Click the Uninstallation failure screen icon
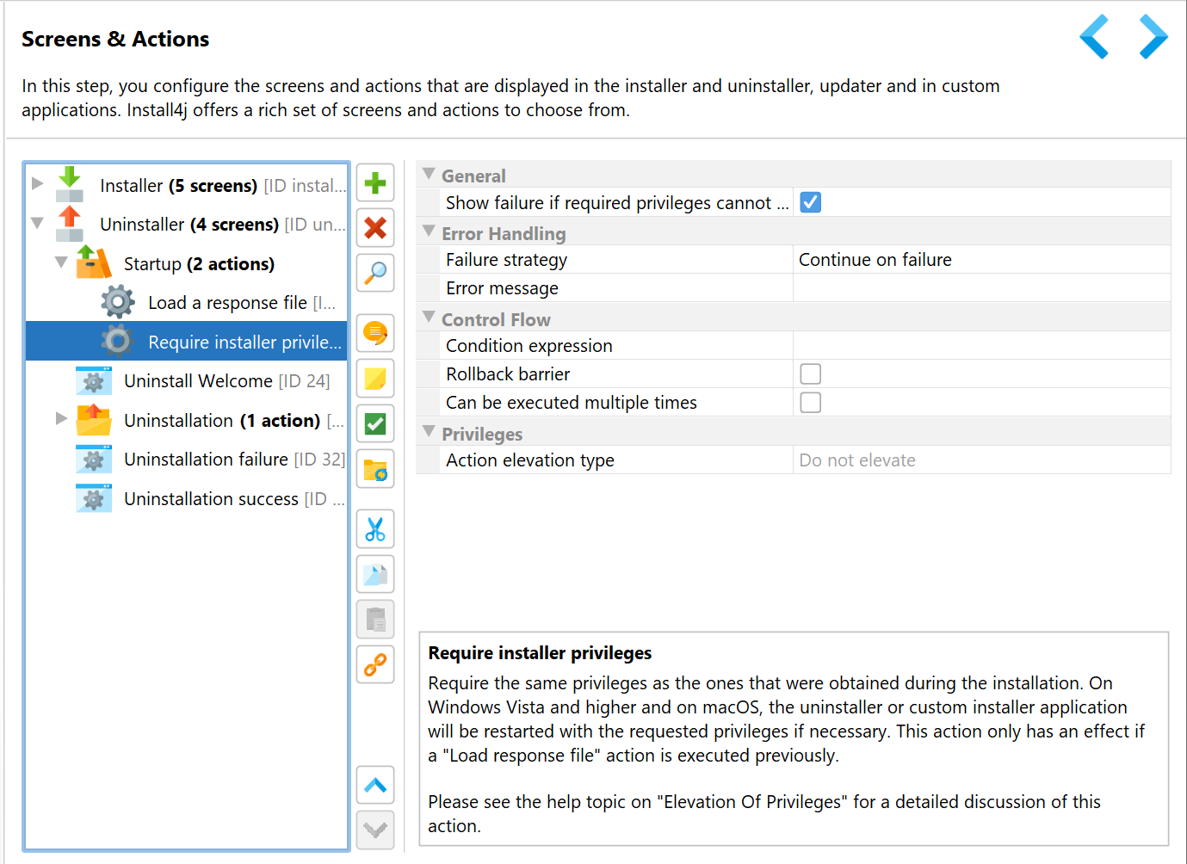1187x864 pixels. (x=94, y=459)
